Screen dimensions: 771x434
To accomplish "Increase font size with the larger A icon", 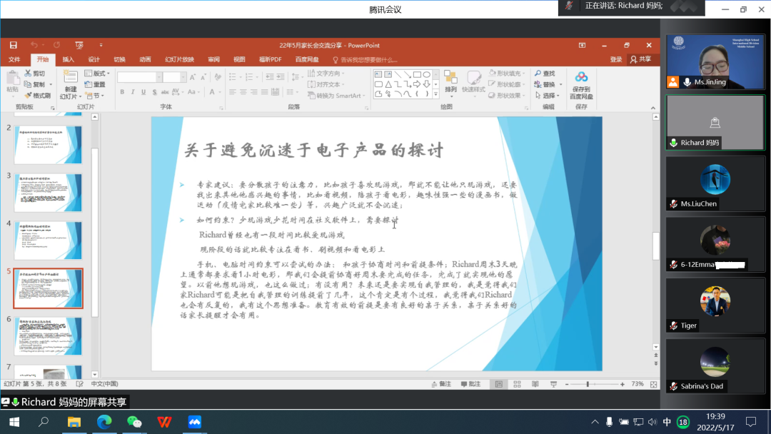I will click(193, 77).
